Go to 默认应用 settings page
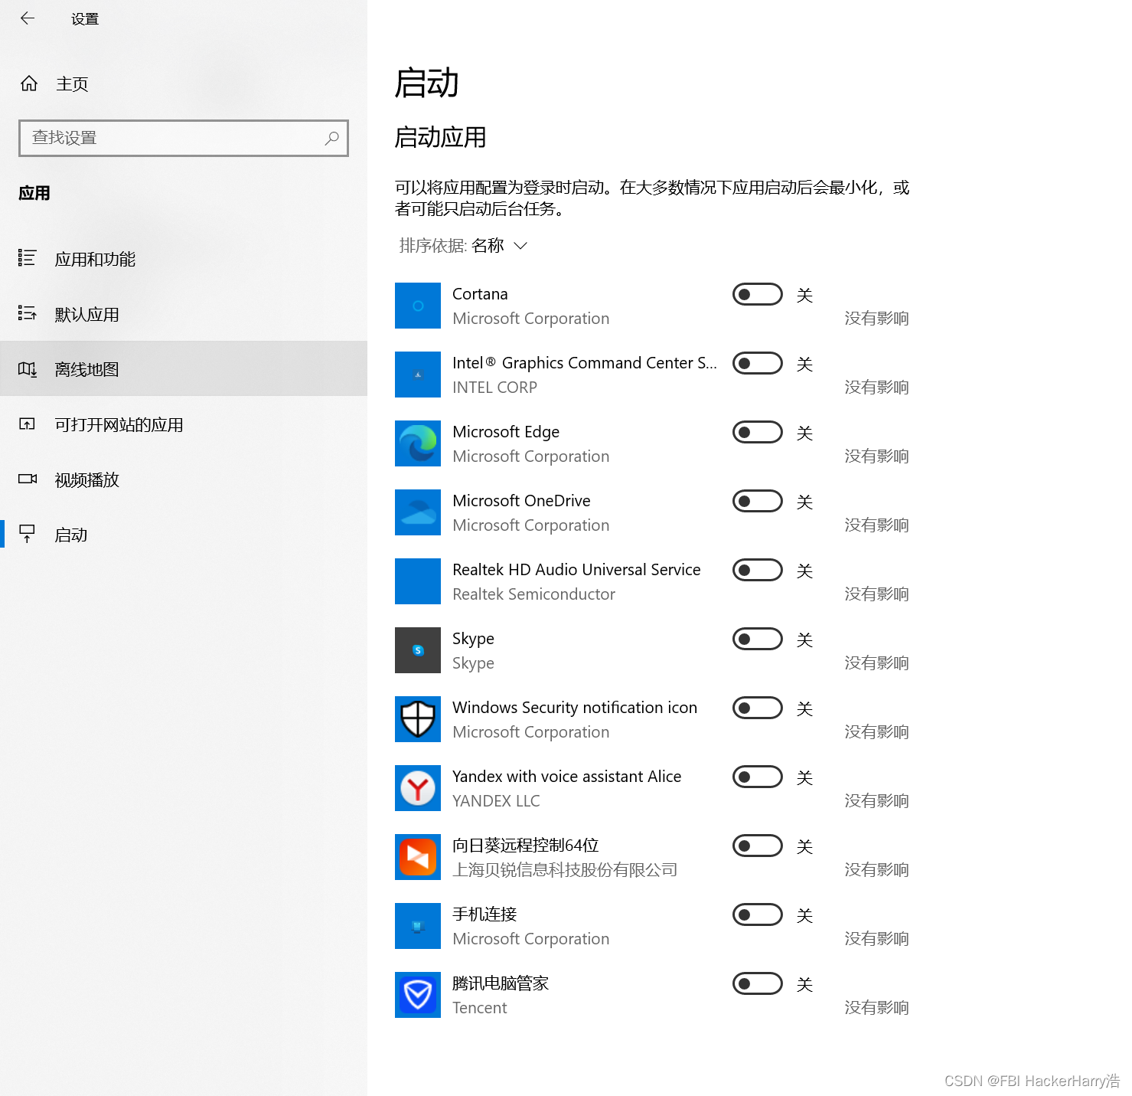This screenshot has height=1096, width=1132. point(184,314)
